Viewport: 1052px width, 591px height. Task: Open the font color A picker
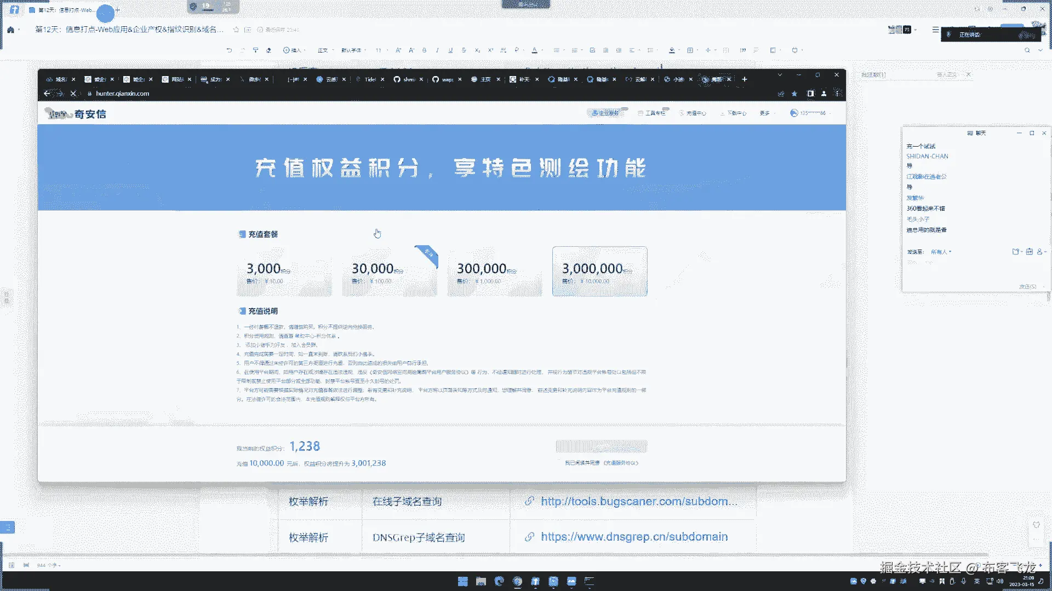(535, 50)
